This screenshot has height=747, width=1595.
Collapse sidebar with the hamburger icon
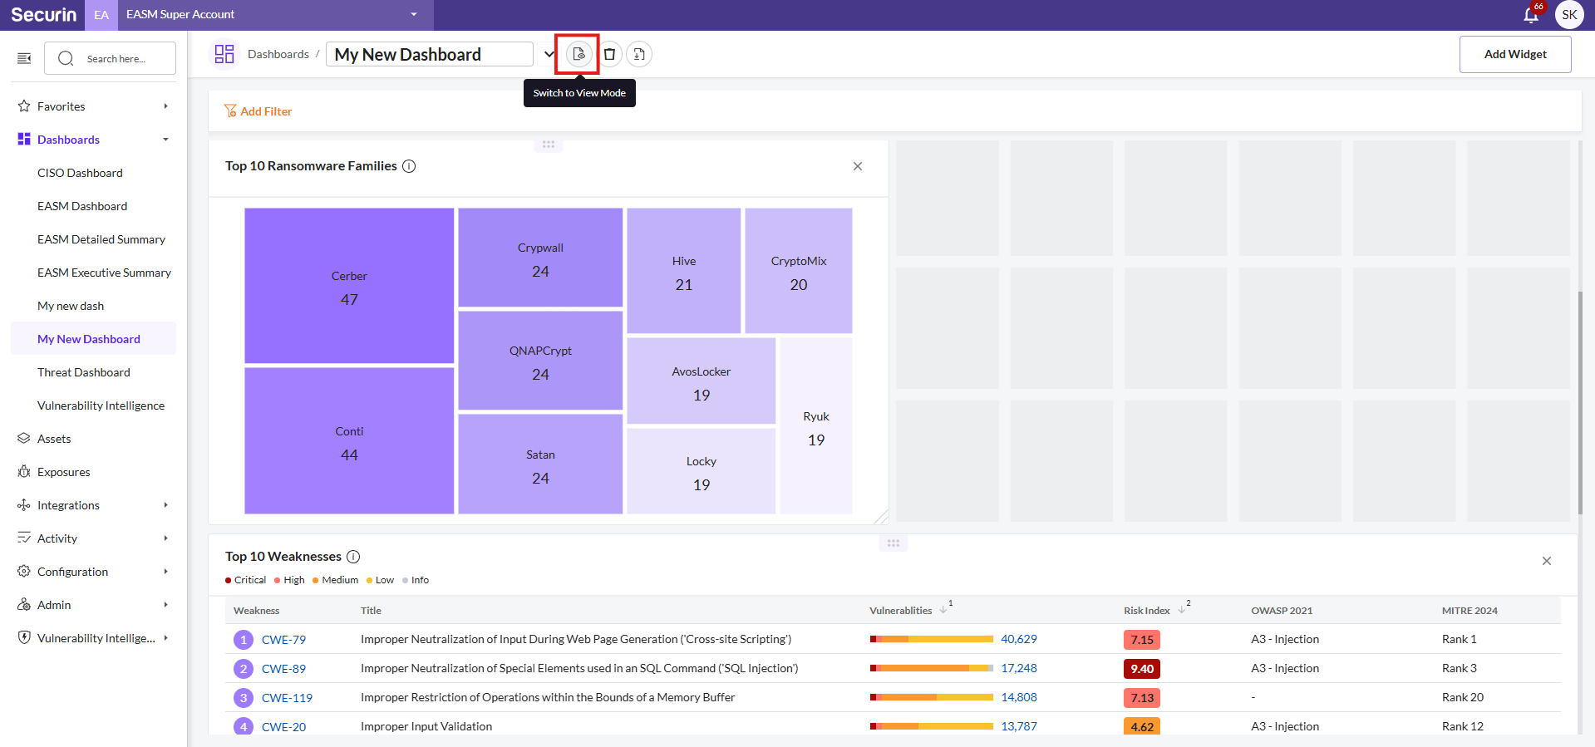click(24, 58)
